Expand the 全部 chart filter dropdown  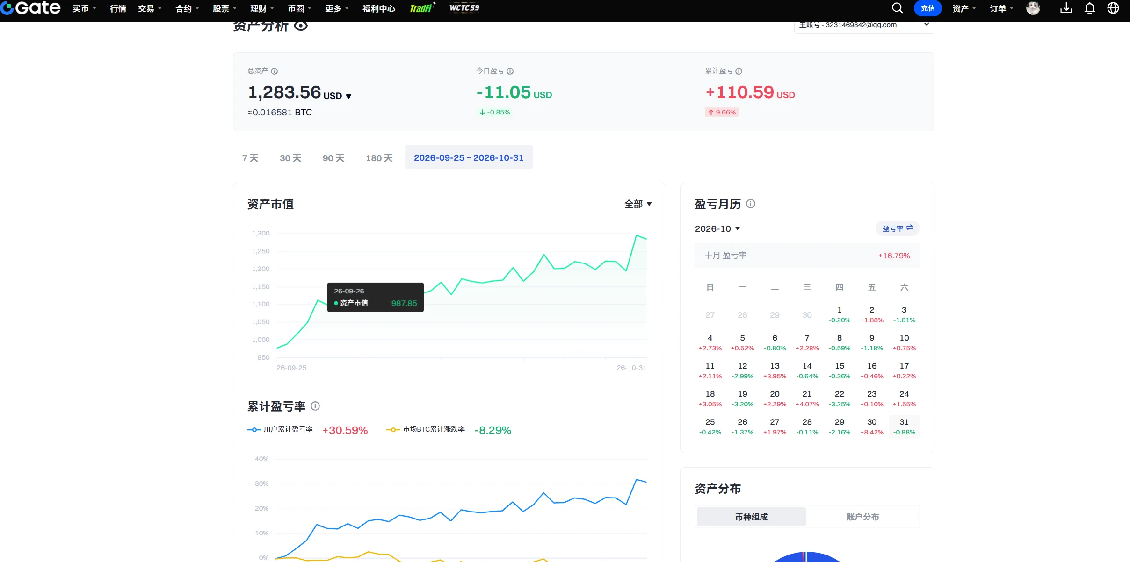point(638,204)
